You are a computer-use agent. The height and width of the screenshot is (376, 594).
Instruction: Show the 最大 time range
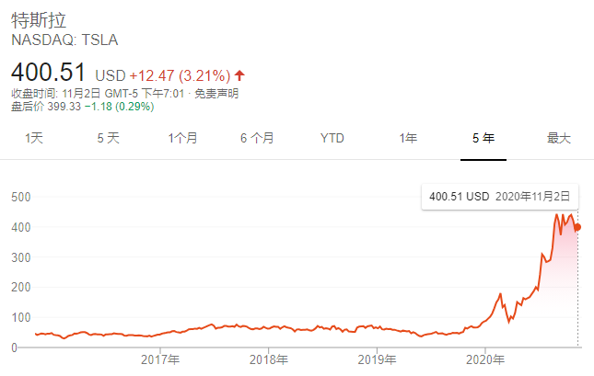(559, 138)
